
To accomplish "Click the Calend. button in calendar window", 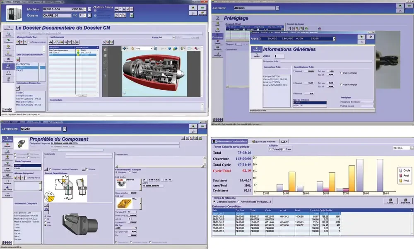I will pos(390,201).
